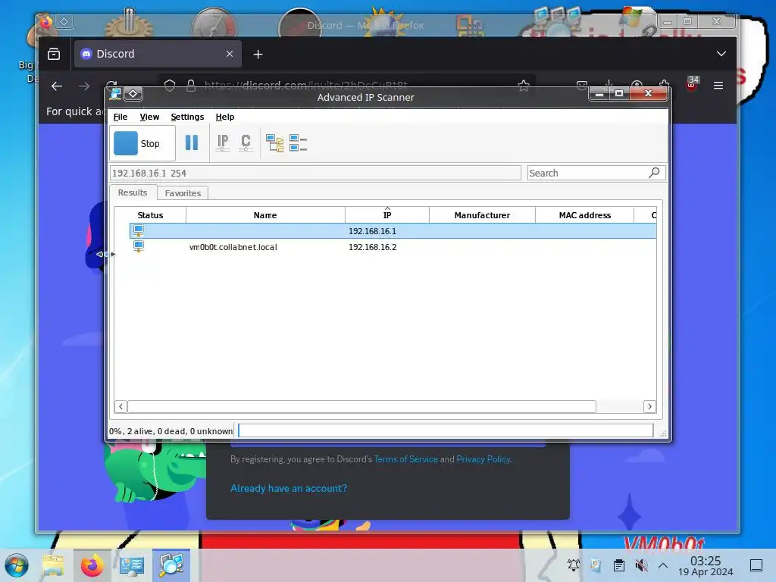The image size is (776, 582).
Task: Select the Discord tab in Firefox
Action: (x=158, y=54)
